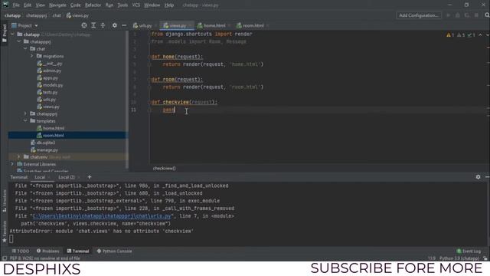This screenshot has width=490, height=276.
Task: Select home.html in the templates folder
Action: click(51, 128)
